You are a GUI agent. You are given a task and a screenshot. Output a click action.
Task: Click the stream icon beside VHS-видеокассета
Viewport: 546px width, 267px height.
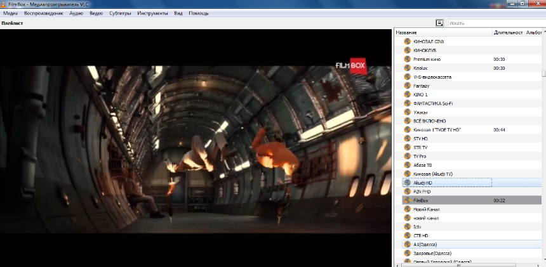(407, 77)
